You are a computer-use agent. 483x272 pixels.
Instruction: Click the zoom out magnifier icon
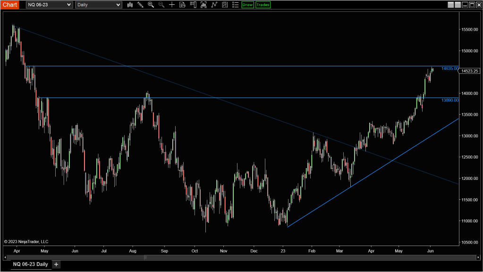[161, 5]
